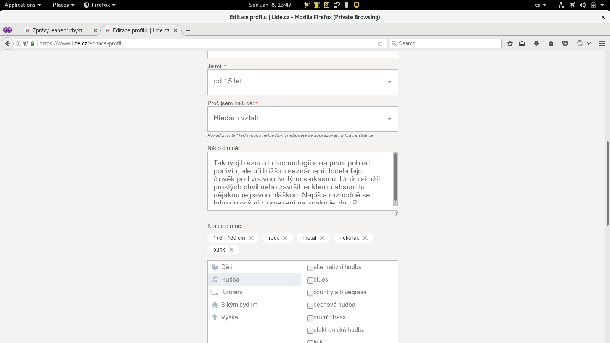The image size is (610, 343).
Task: Open the 'Proč jsem na Lidé' dropdown
Action: pyautogui.click(x=303, y=119)
